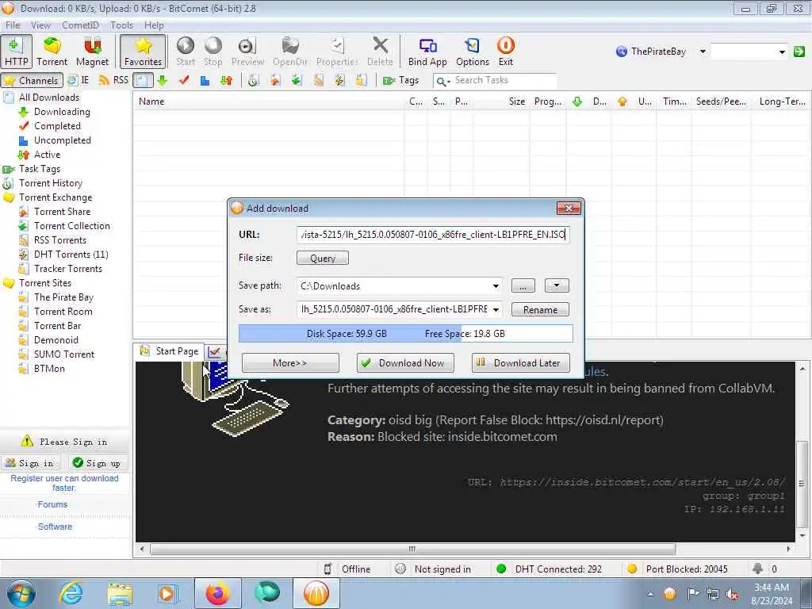Open the Forums link

click(x=52, y=504)
